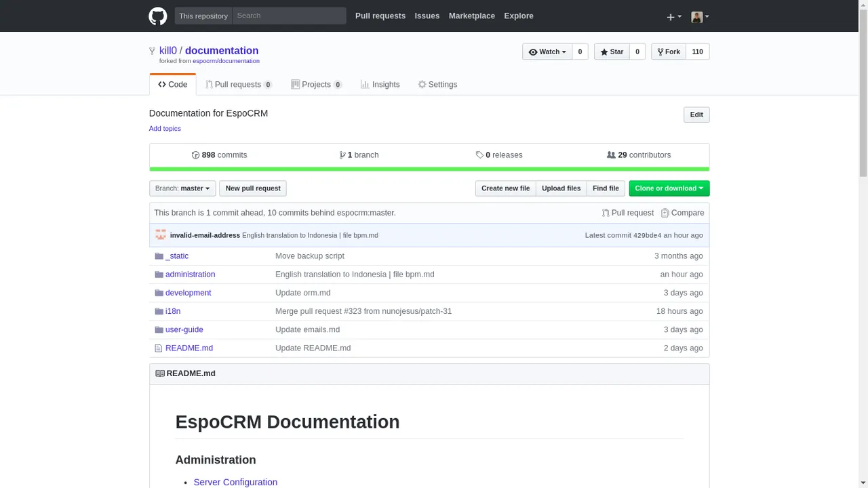This screenshot has width=868, height=488.
Task: Click the releases tag icon
Action: pos(479,155)
